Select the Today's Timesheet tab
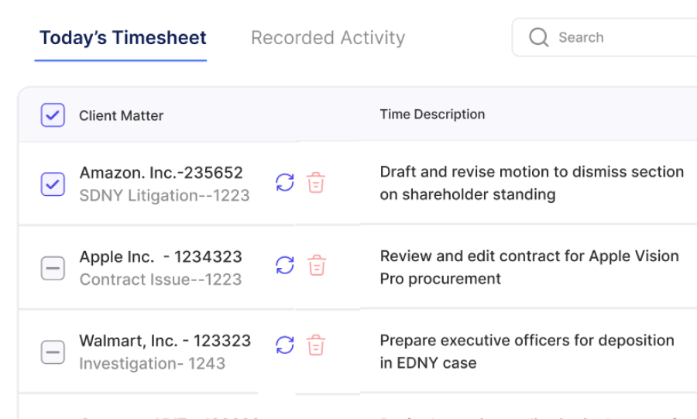This screenshot has height=419, width=697. [122, 38]
